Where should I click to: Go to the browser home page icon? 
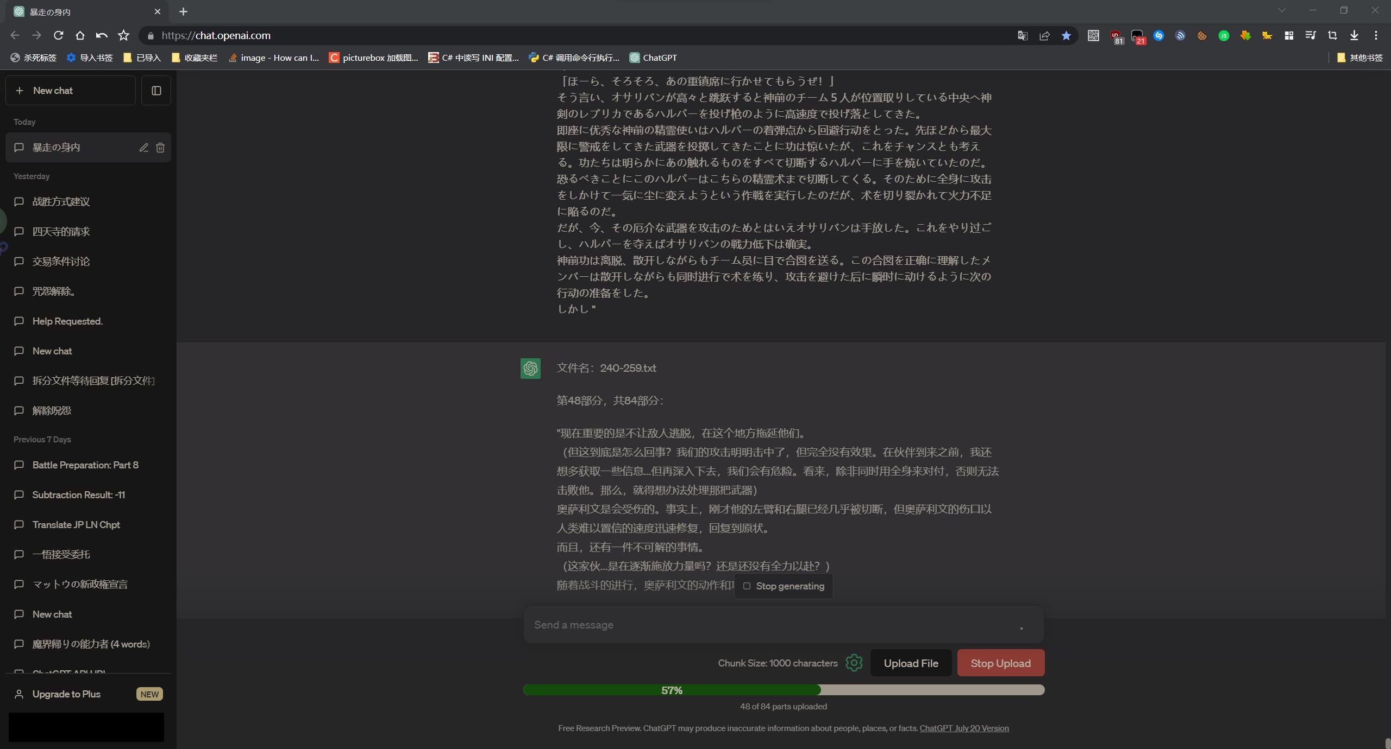click(x=80, y=36)
